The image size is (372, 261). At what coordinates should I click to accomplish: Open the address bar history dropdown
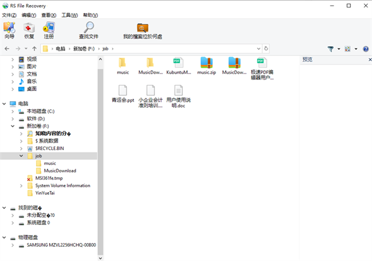(259, 48)
